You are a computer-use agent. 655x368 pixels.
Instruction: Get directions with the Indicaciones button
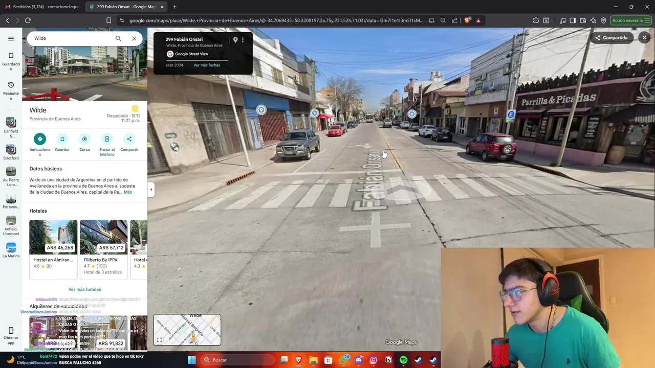40,139
